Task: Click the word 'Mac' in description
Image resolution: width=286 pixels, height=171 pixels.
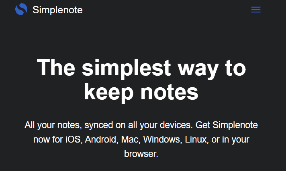Action: pos(130,139)
